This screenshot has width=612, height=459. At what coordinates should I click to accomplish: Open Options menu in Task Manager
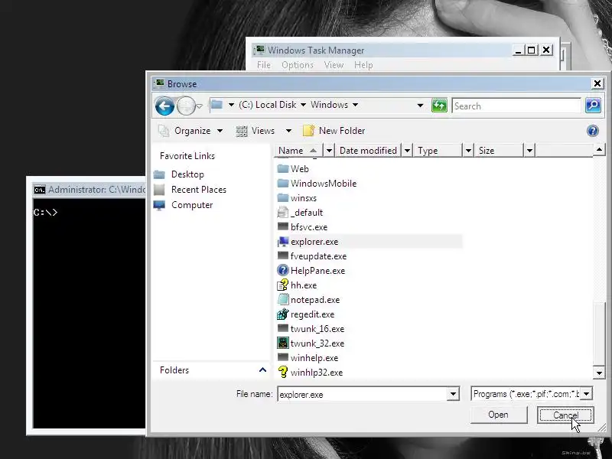(x=298, y=65)
